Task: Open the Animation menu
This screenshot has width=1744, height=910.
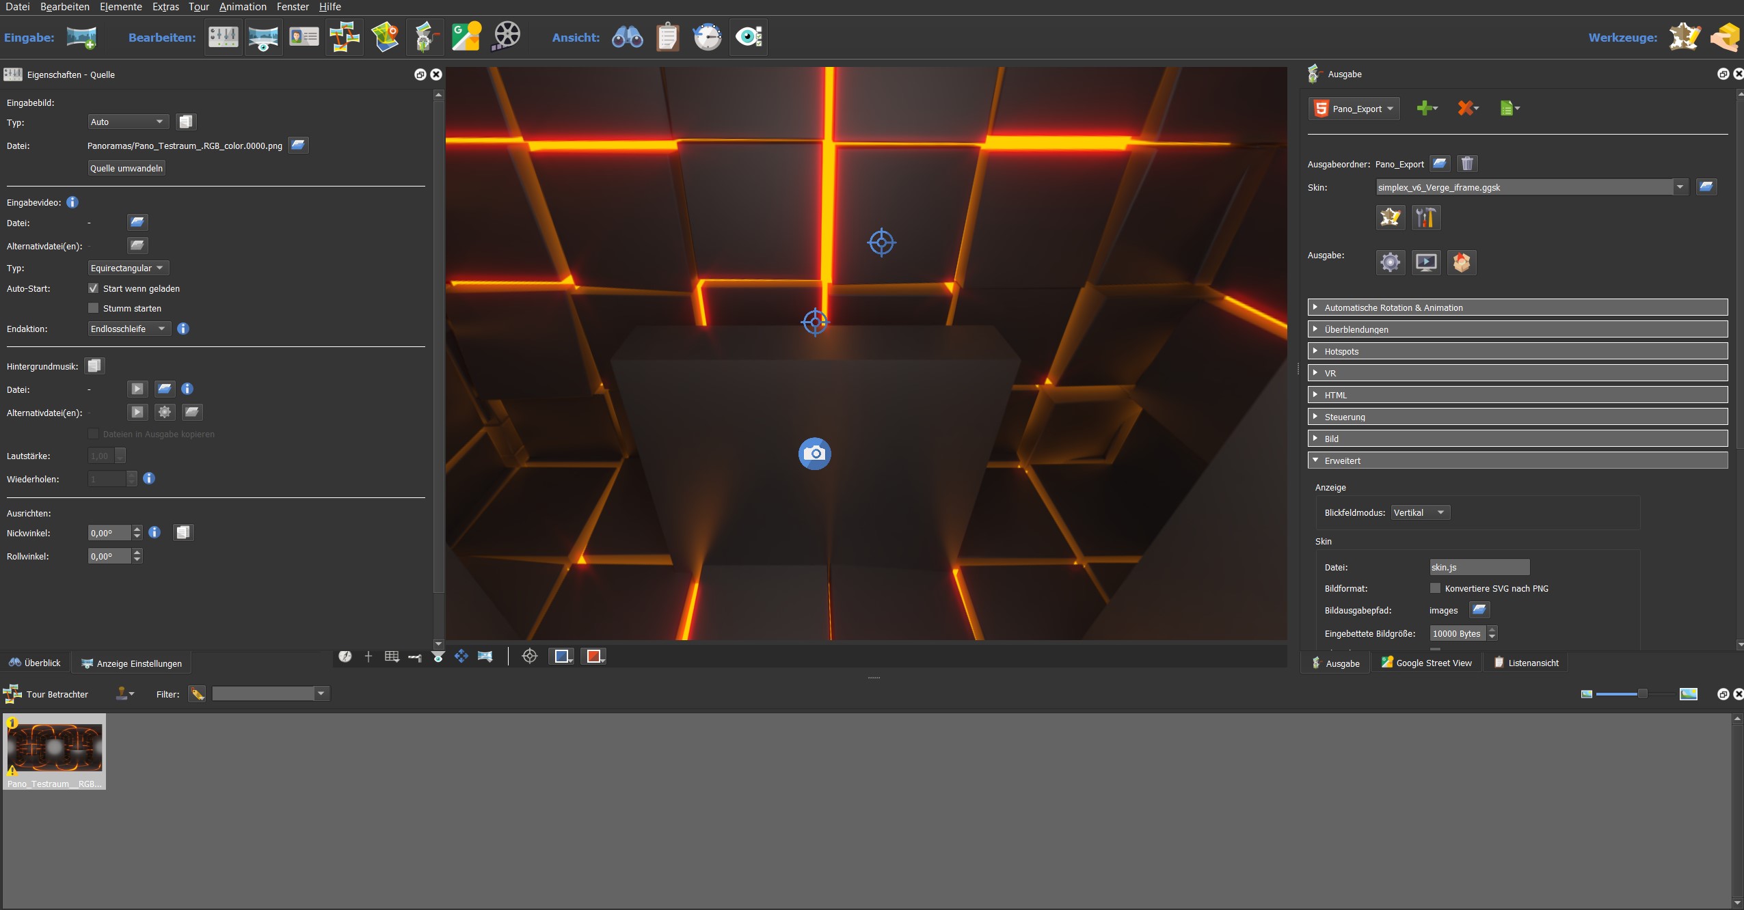Action: click(x=243, y=7)
